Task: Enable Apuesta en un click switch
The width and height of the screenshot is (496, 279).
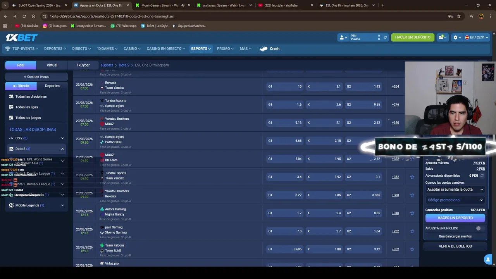Action: [480, 228]
